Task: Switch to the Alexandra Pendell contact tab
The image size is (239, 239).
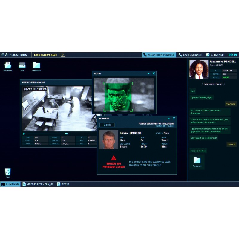Action: click(x=159, y=55)
